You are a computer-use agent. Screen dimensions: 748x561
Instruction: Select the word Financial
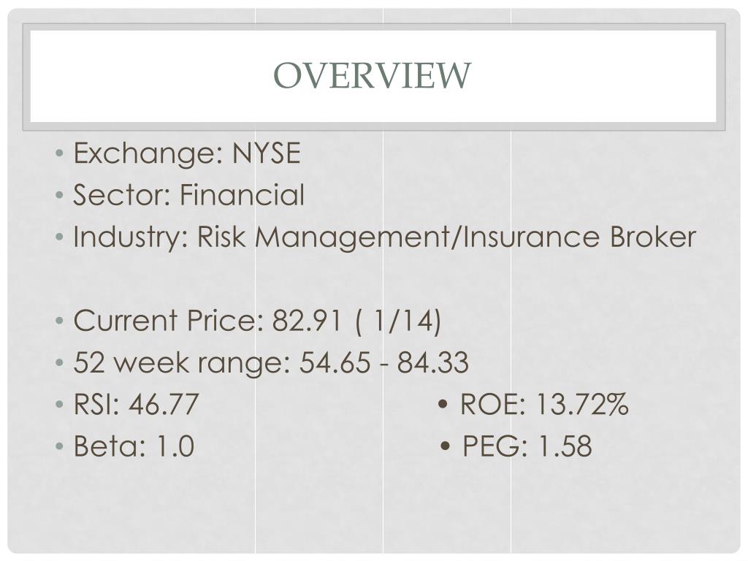coord(243,196)
